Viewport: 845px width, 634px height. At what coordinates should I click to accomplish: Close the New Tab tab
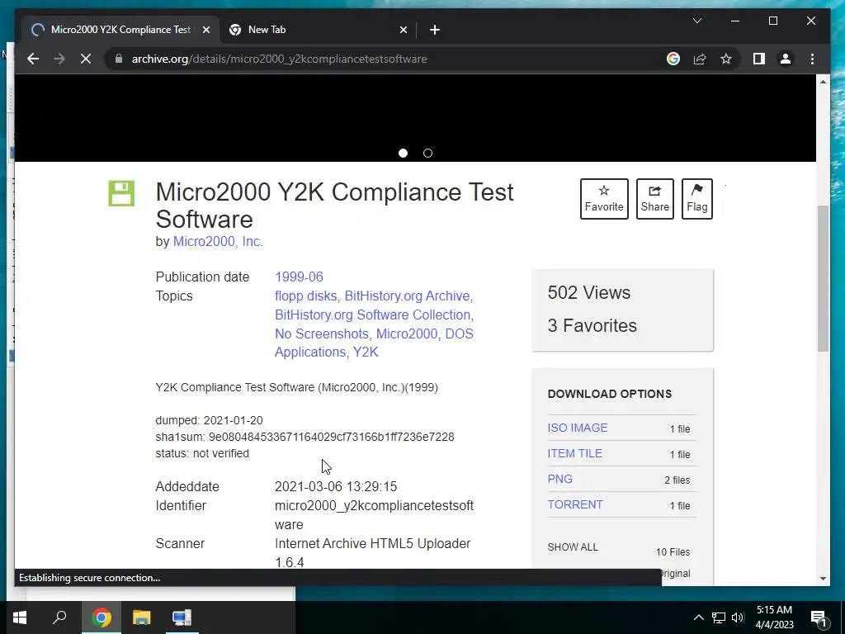(x=403, y=30)
